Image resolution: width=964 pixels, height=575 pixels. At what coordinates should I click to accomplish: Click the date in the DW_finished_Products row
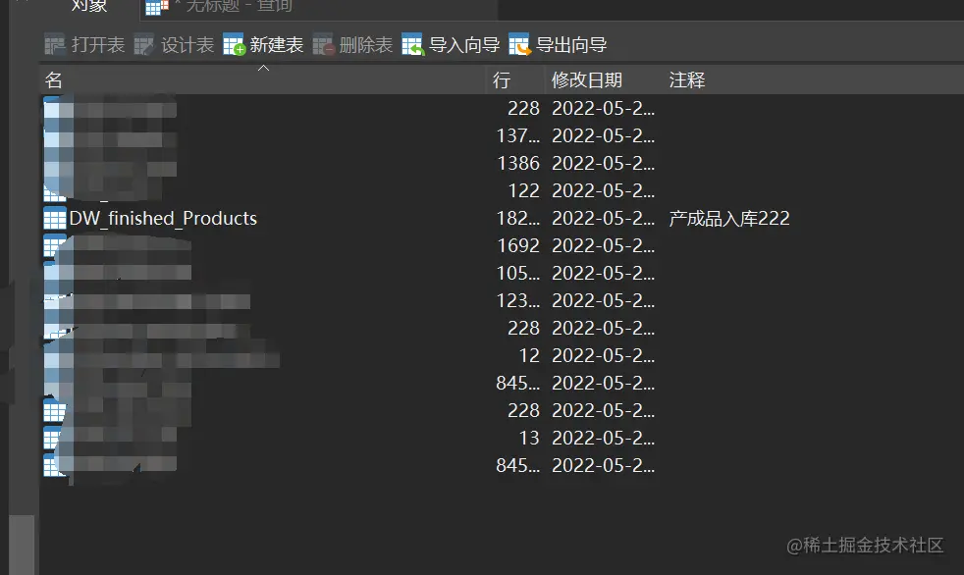603,218
